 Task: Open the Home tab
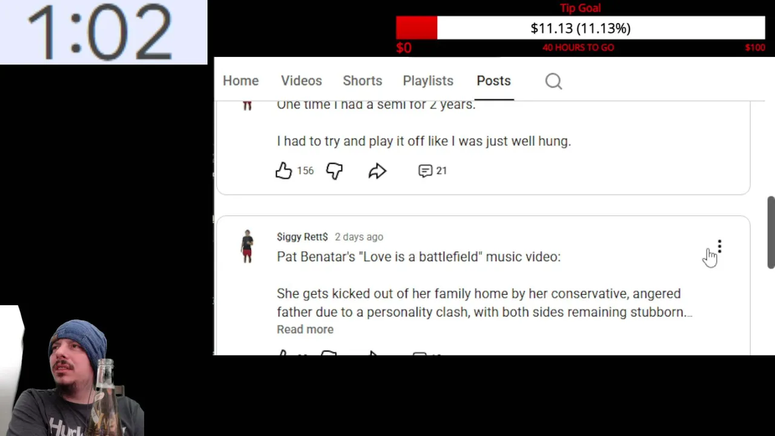pos(240,81)
